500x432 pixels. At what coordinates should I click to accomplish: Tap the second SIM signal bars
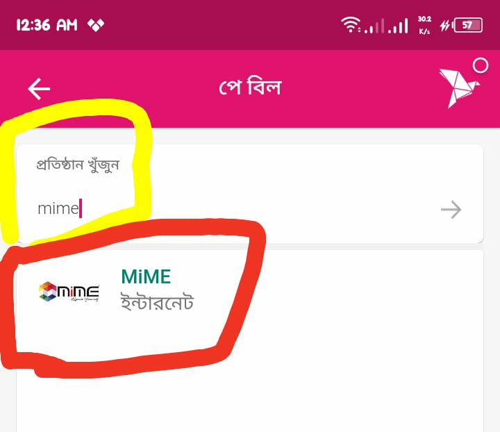coord(398,26)
